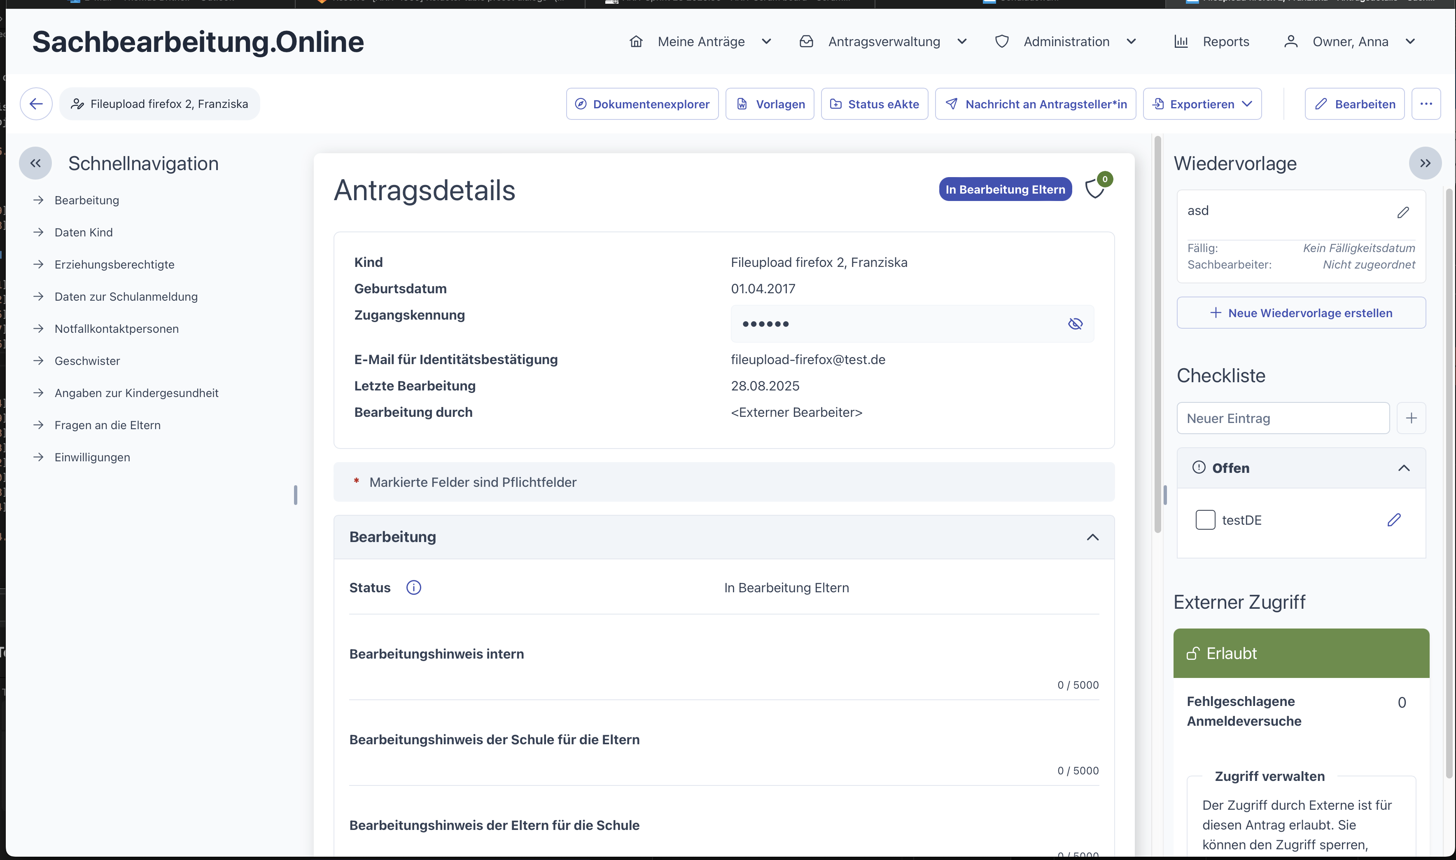Open the Antragsverwaltung menu
The height and width of the screenshot is (860, 1456).
[884, 42]
